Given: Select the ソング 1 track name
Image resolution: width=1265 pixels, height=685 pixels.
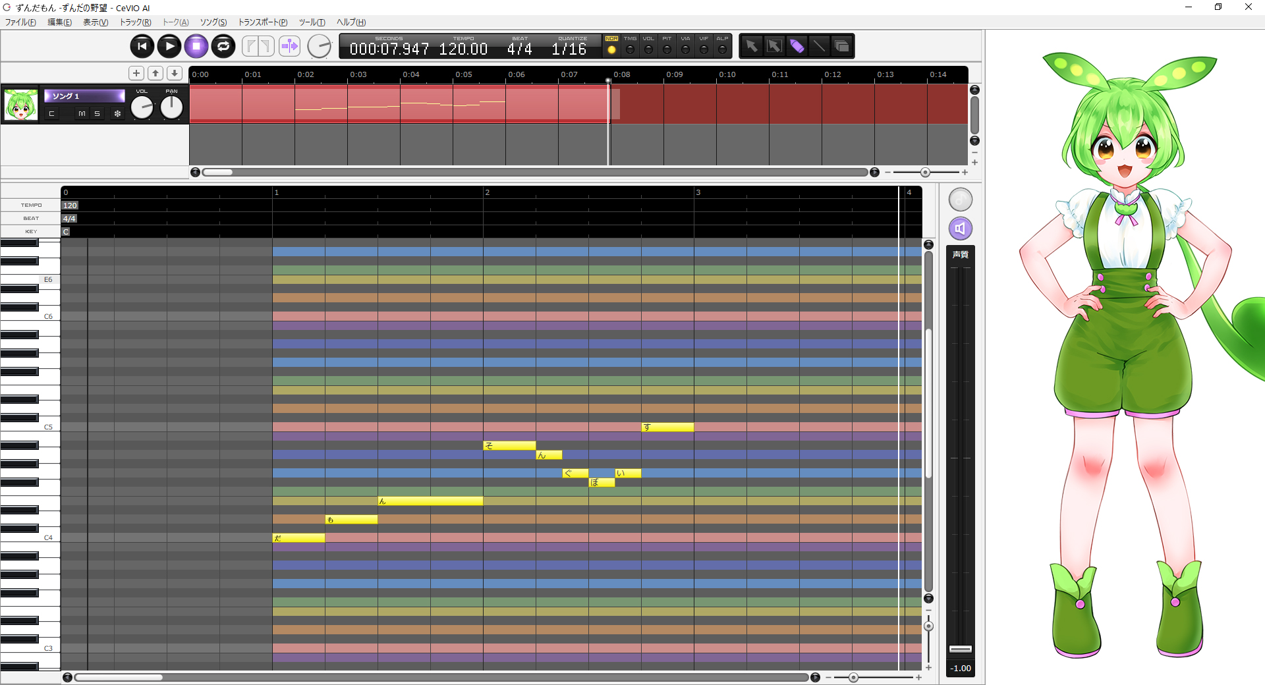Looking at the screenshot, I should coord(84,96).
